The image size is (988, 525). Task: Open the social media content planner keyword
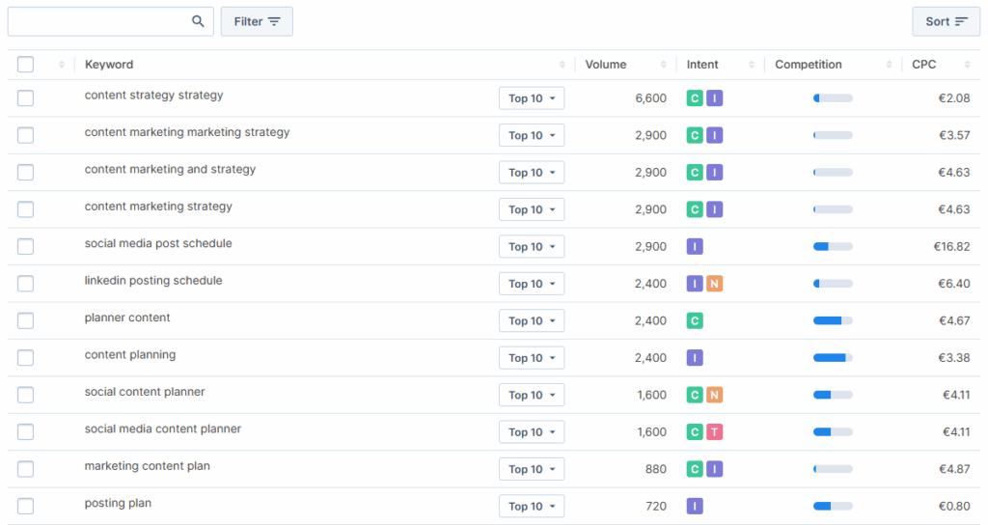(x=162, y=428)
